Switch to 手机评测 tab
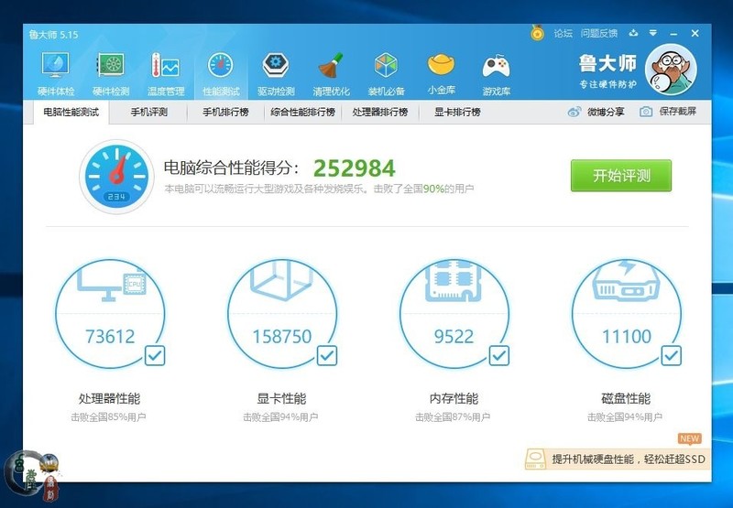The height and width of the screenshot is (508, 733). tap(148, 112)
